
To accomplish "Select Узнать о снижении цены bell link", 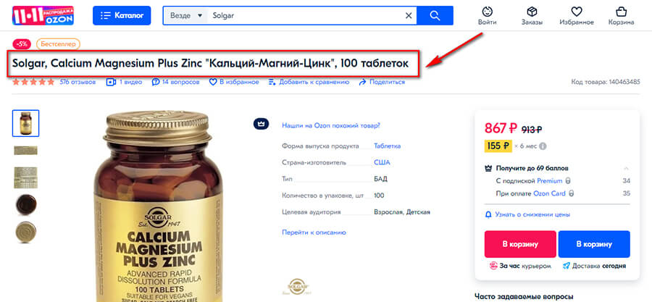I will click(527, 214).
